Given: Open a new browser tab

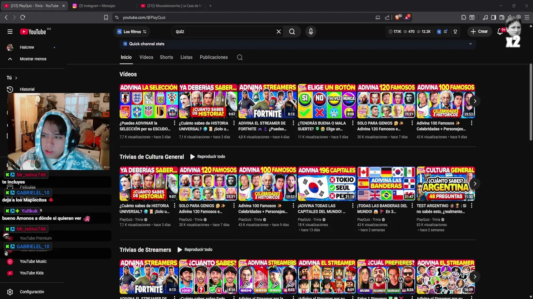Looking at the screenshot, I should [210, 6].
